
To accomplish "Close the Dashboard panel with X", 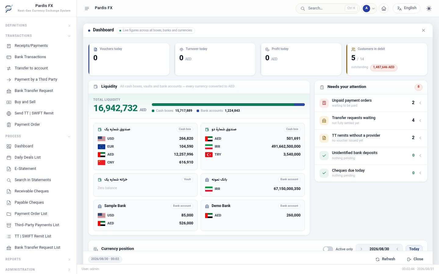I will pos(423,30).
